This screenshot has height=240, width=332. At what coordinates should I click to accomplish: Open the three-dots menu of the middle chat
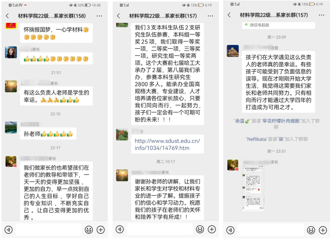coord(211,16)
